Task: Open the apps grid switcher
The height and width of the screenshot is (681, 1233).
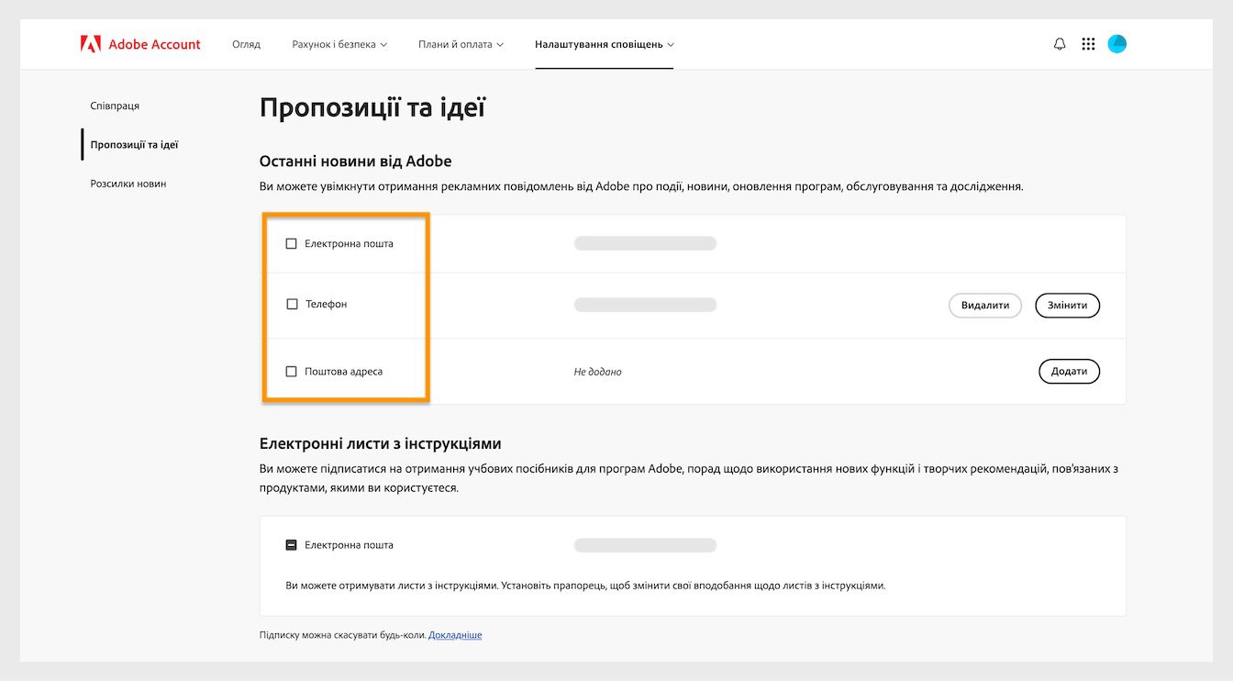Action: pos(1088,44)
